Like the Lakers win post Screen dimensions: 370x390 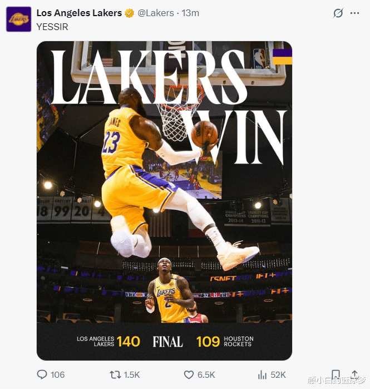click(x=189, y=374)
